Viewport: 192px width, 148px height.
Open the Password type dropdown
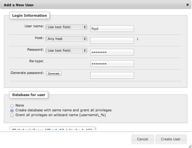pos(66,51)
